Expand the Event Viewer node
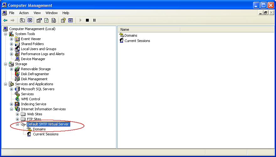 click(x=12, y=39)
